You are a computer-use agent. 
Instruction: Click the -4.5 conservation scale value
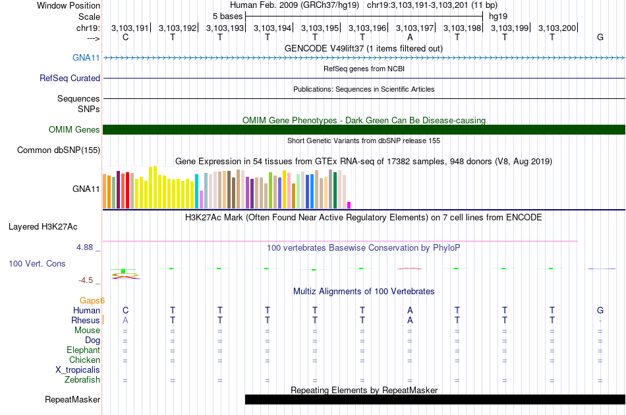86,280
